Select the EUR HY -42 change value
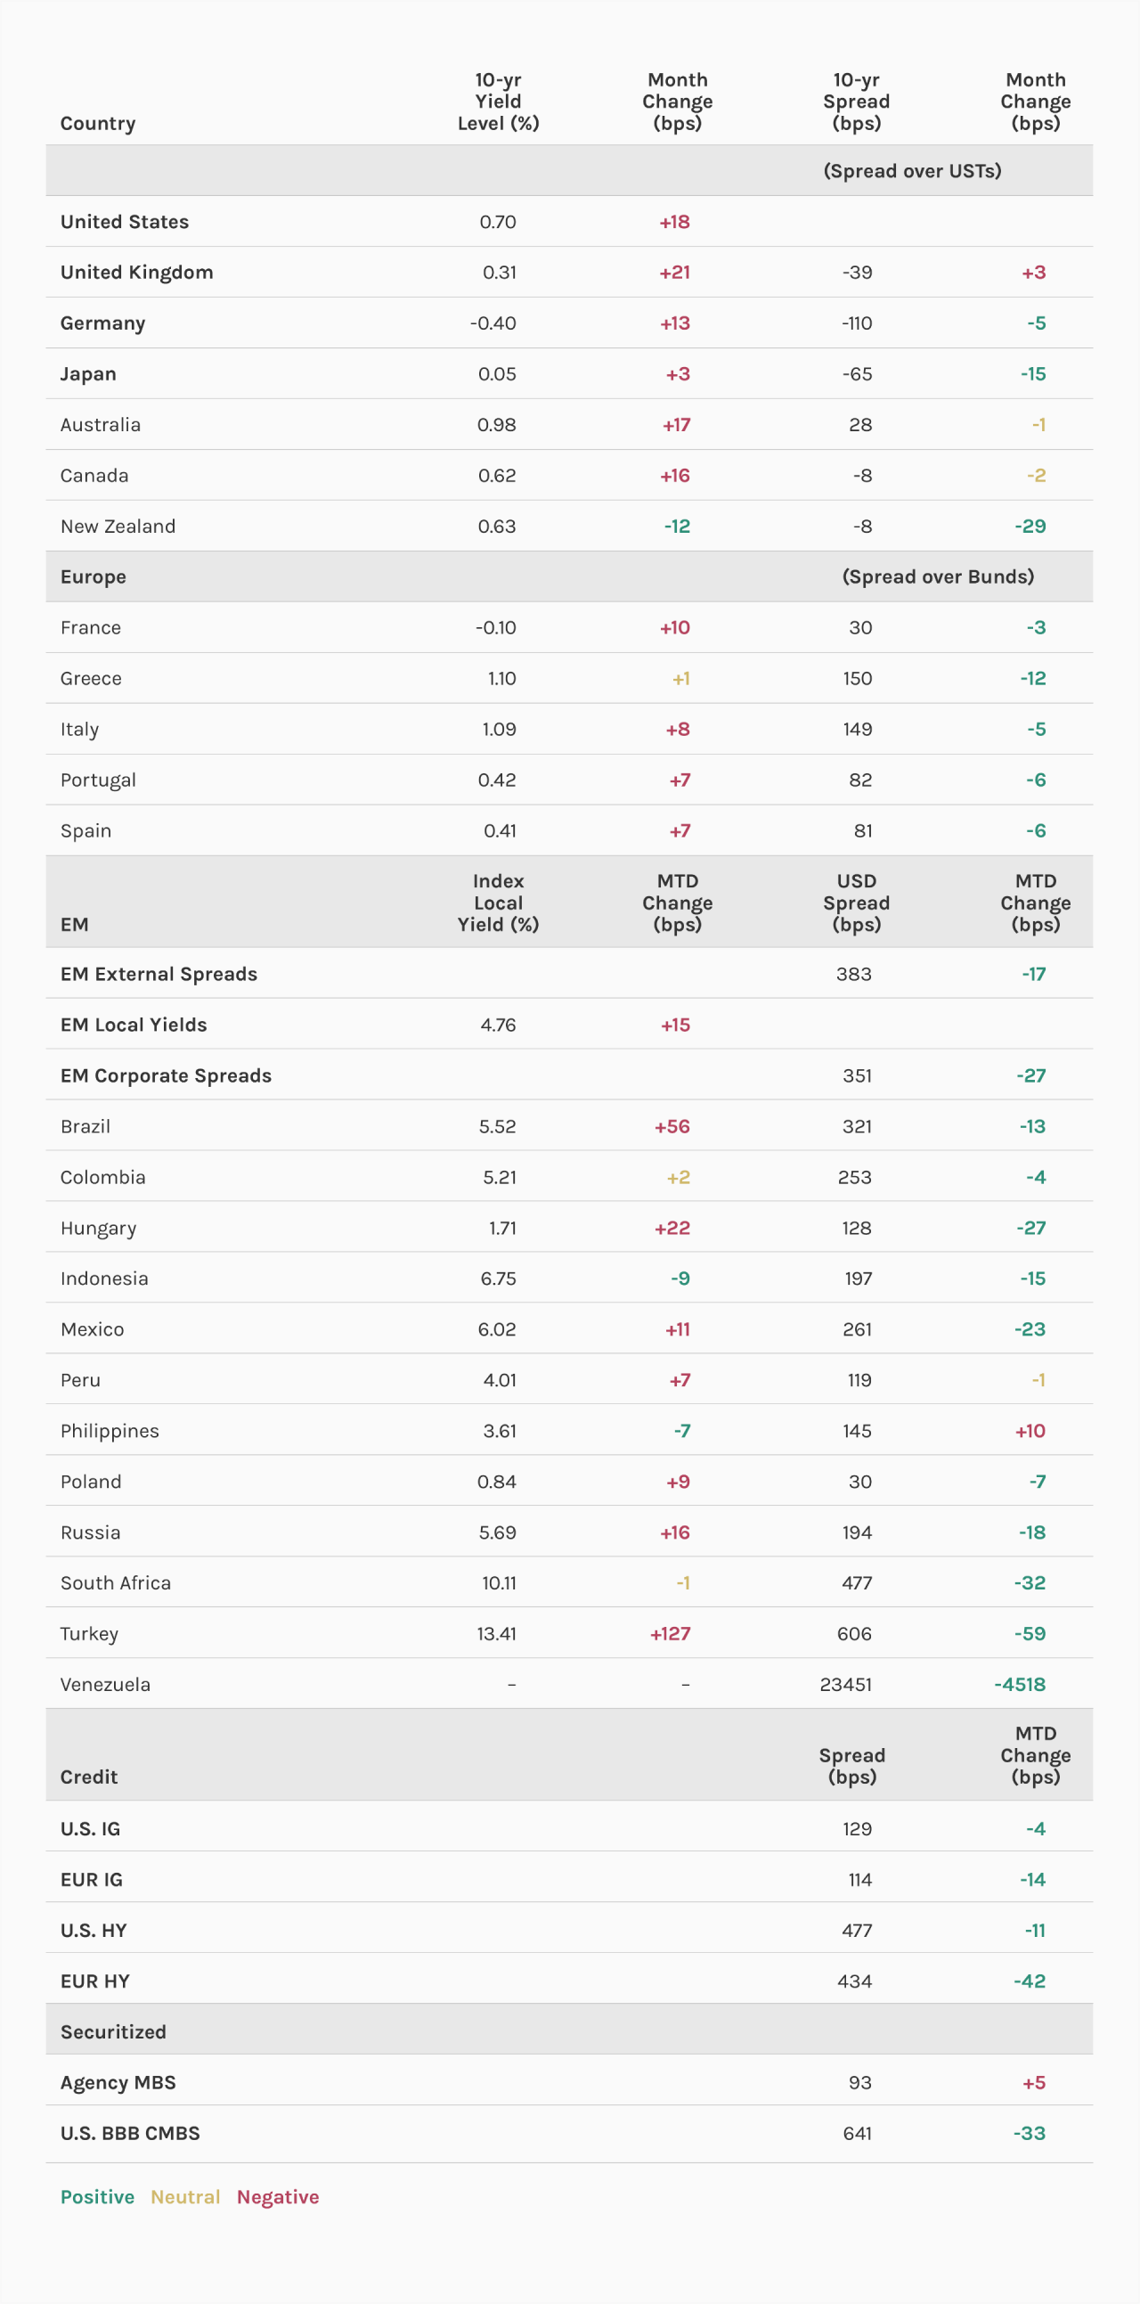Screen dimensions: 1140x2304 [1030, 1981]
